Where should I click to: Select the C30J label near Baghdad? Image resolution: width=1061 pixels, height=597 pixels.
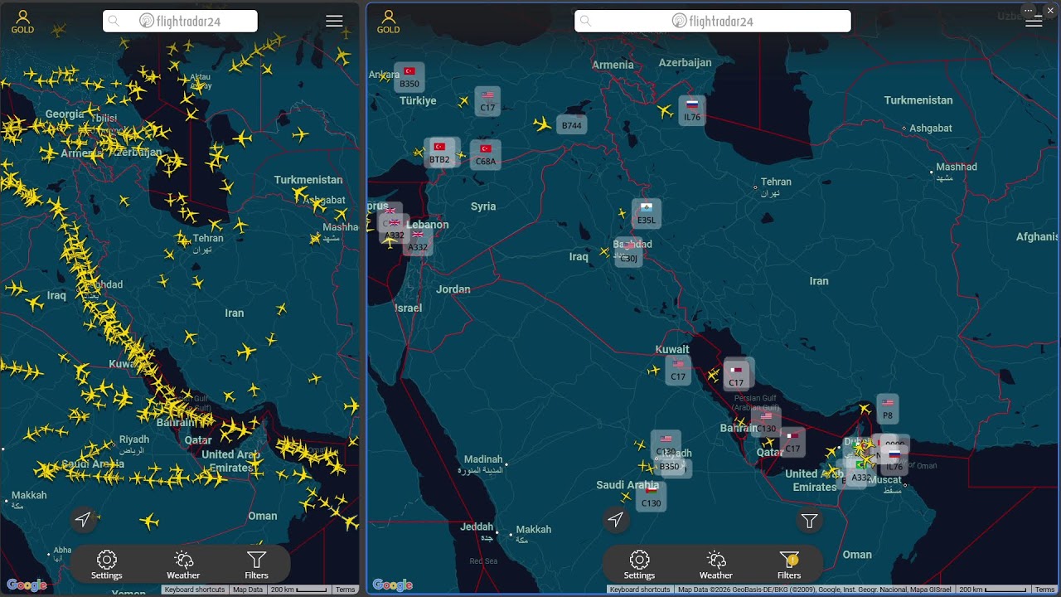tap(629, 253)
